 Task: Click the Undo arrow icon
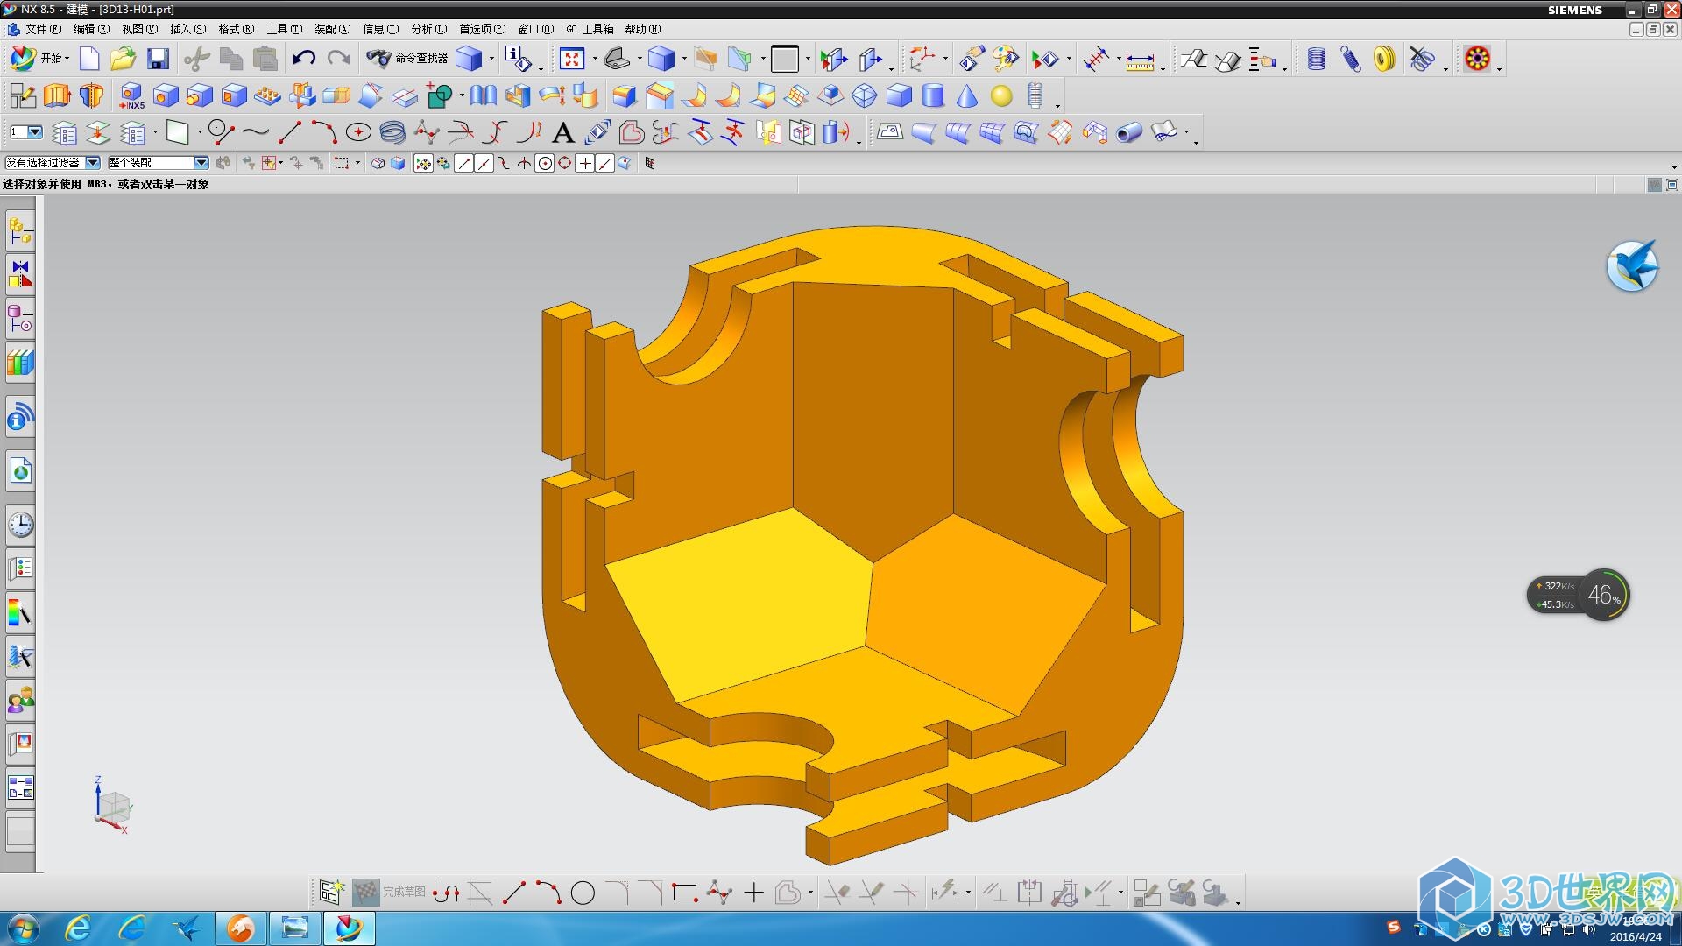click(x=304, y=59)
